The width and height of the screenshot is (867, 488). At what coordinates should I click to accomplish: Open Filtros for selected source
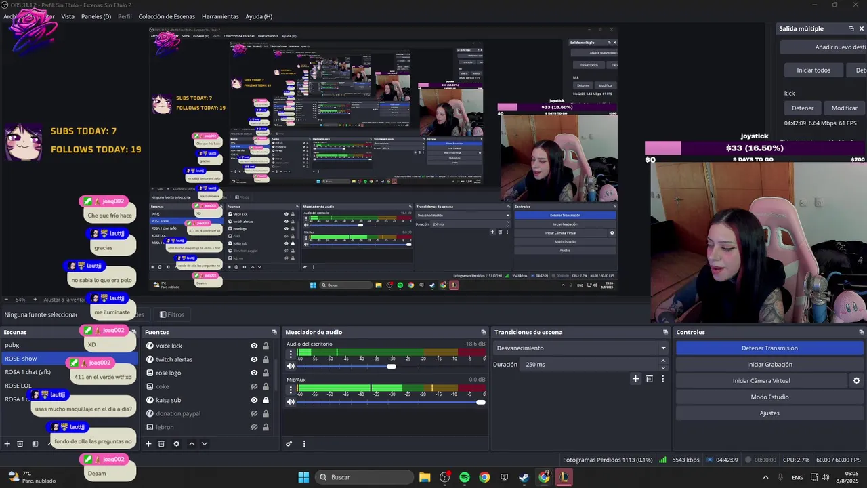point(172,314)
